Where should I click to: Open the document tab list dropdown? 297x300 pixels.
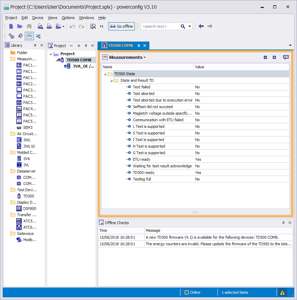290,45
